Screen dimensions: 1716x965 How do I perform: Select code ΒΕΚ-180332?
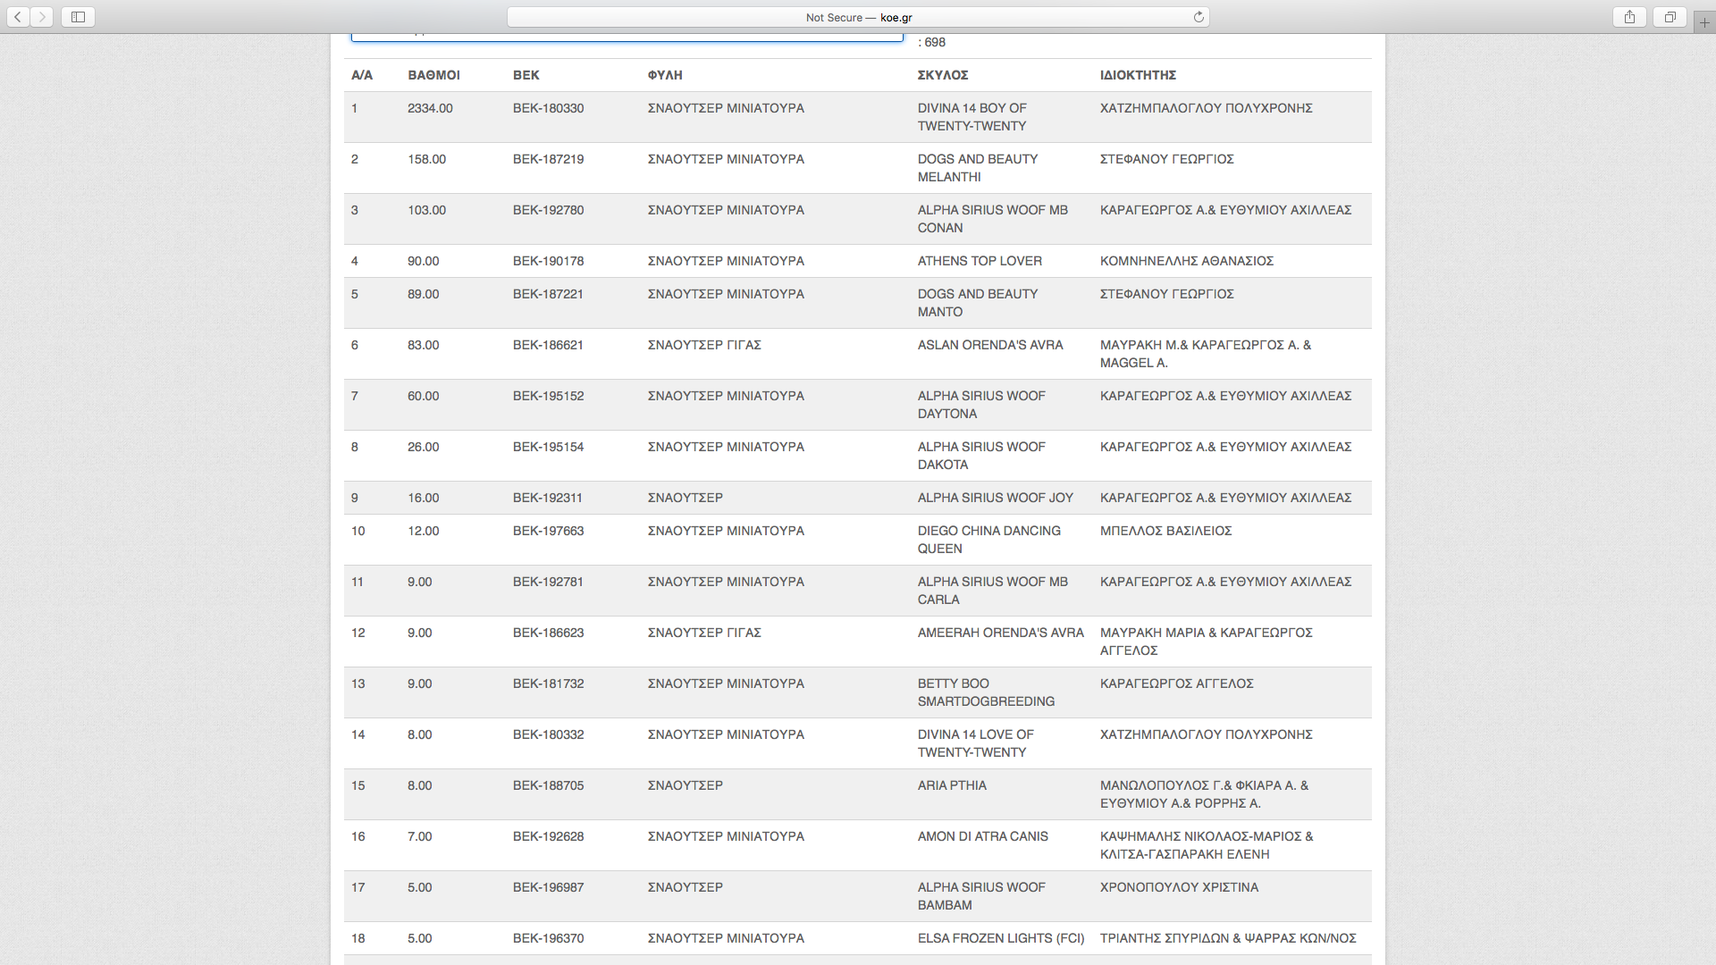click(548, 734)
